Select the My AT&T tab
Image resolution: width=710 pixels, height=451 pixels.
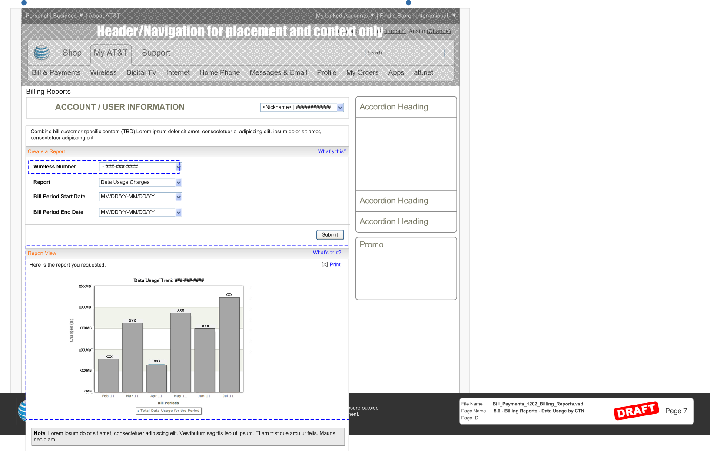click(x=111, y=53)
